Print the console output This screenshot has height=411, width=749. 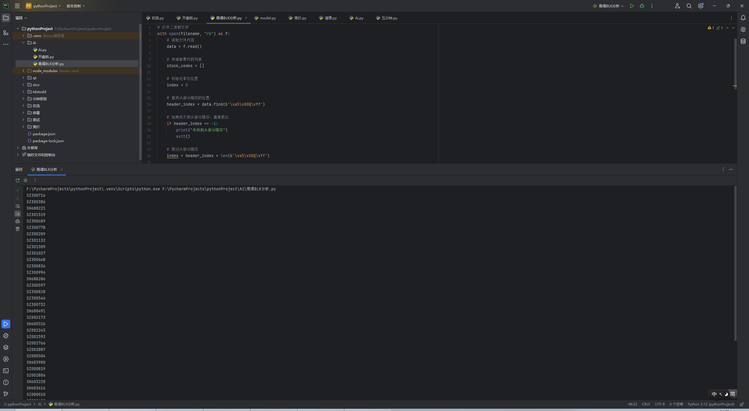tap(18, 221)
